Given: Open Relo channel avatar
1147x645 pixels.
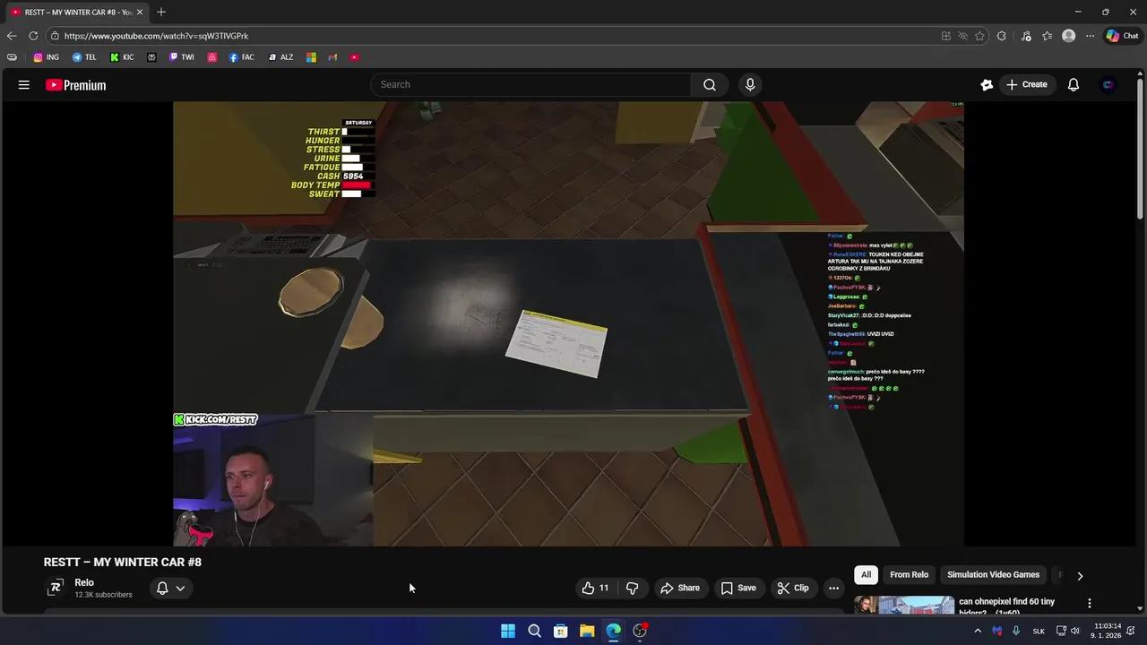Looking at the screenshot, I should click(x=56, y=588).
